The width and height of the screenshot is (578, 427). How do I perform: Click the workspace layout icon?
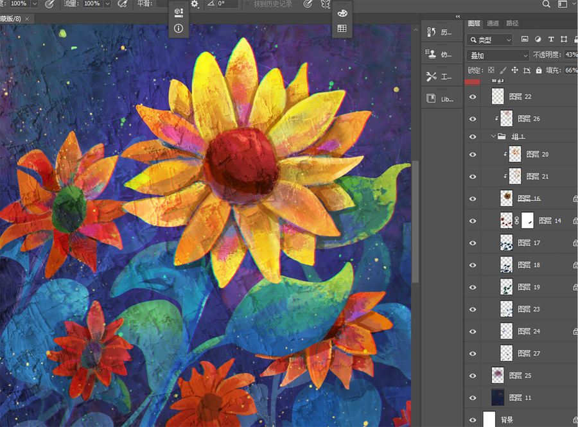click(x=563, y=4)
